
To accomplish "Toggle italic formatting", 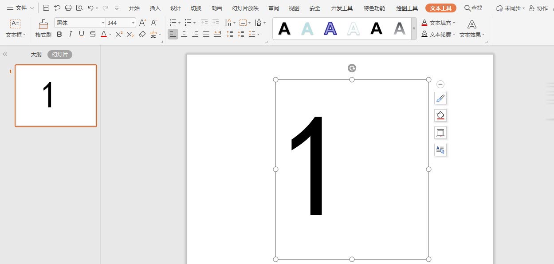I will click(70, 34).
